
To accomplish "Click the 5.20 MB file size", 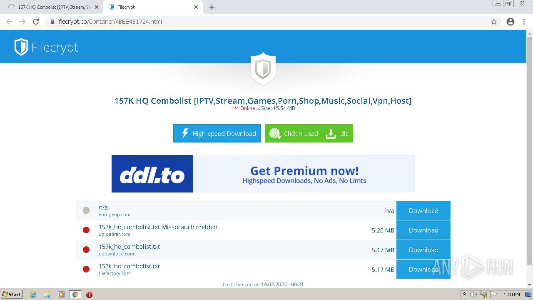I will point(383,230).
